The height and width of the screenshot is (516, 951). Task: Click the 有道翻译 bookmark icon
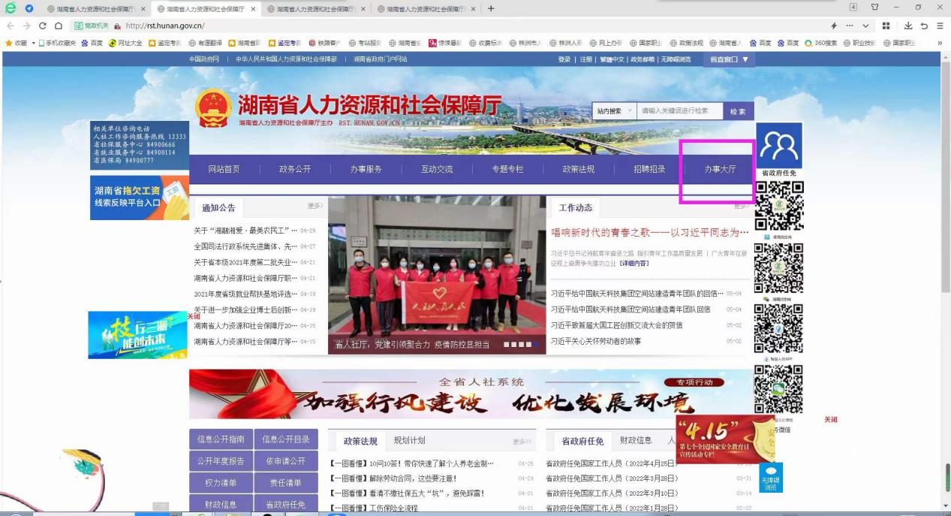[191, 43]
